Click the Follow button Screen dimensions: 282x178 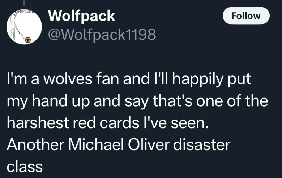[x=246, y=16]
